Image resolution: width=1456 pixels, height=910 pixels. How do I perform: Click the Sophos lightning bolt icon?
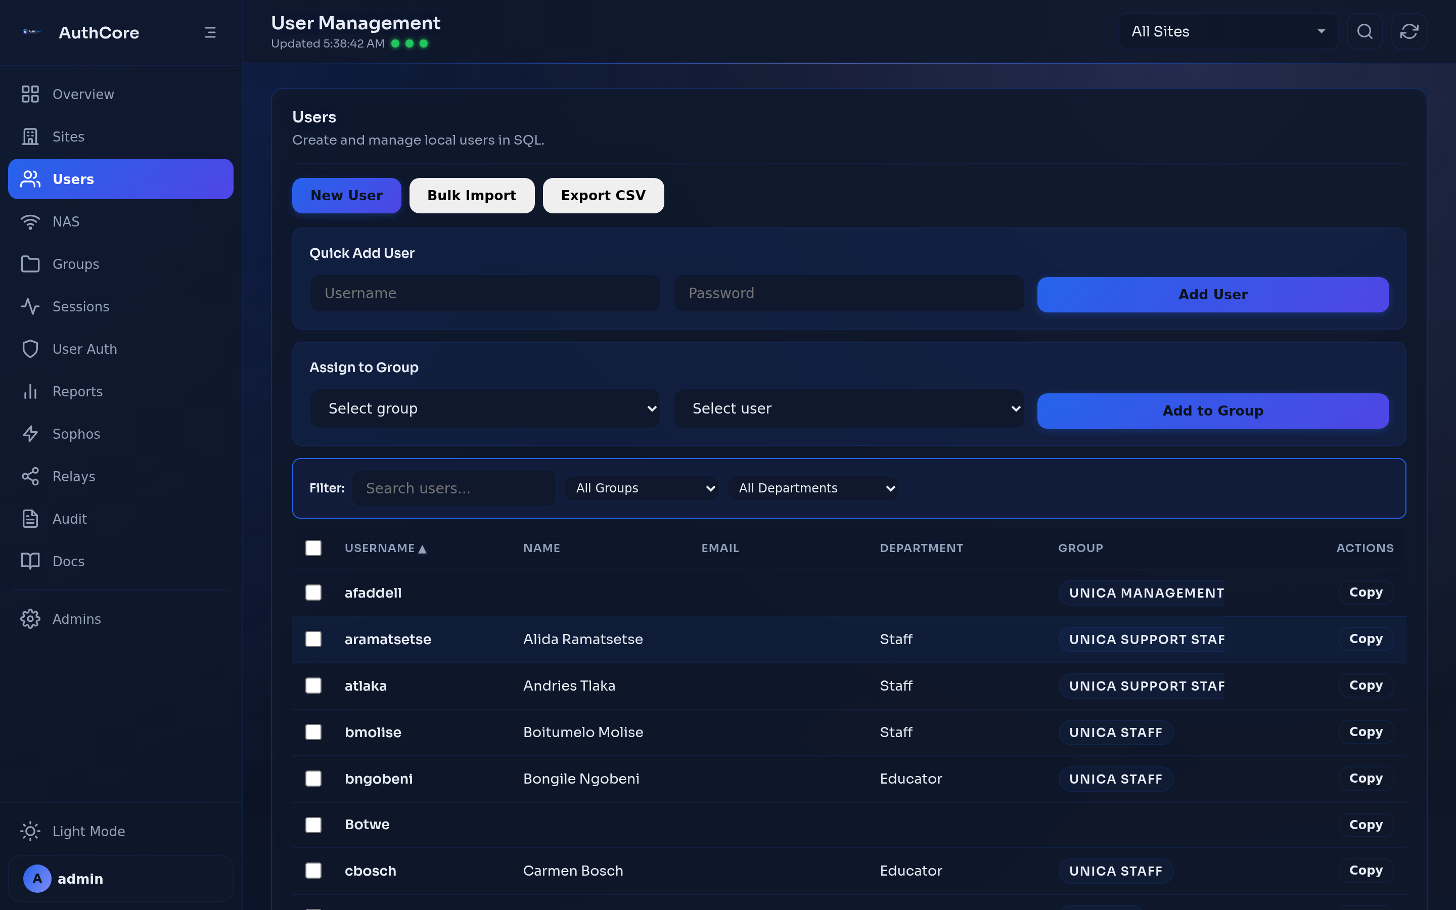pyautogui.click(x=30, y=433)
